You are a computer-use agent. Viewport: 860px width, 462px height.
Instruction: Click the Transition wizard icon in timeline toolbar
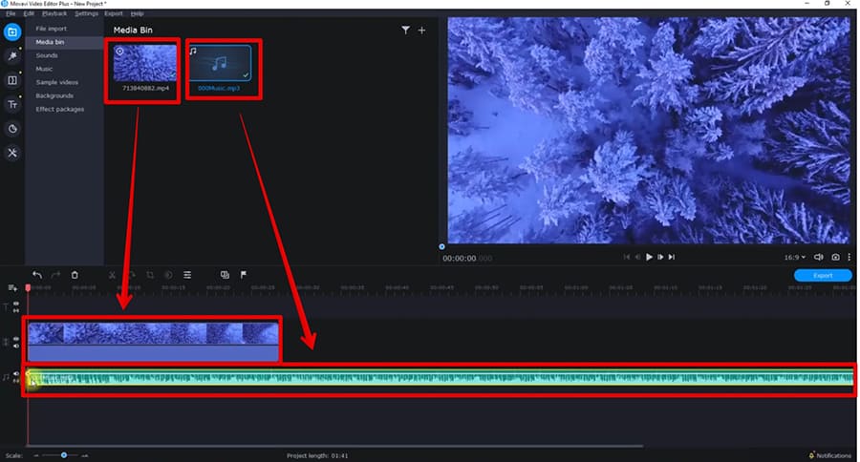[x=225, y=275]
